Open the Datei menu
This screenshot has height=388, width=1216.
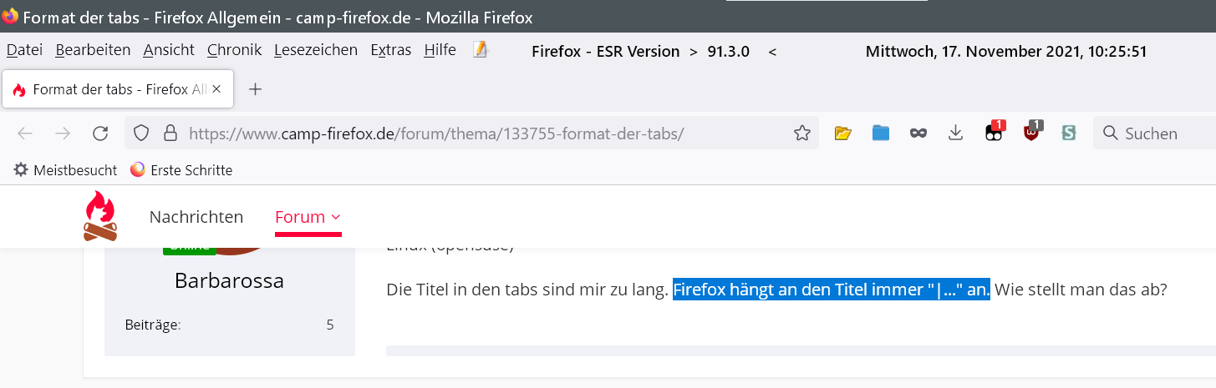click(x=24, y=50)
